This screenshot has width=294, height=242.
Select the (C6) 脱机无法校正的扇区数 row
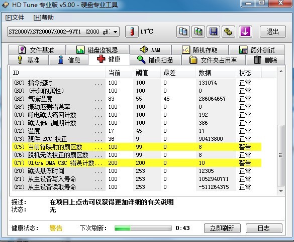click(x=137, y=155)
